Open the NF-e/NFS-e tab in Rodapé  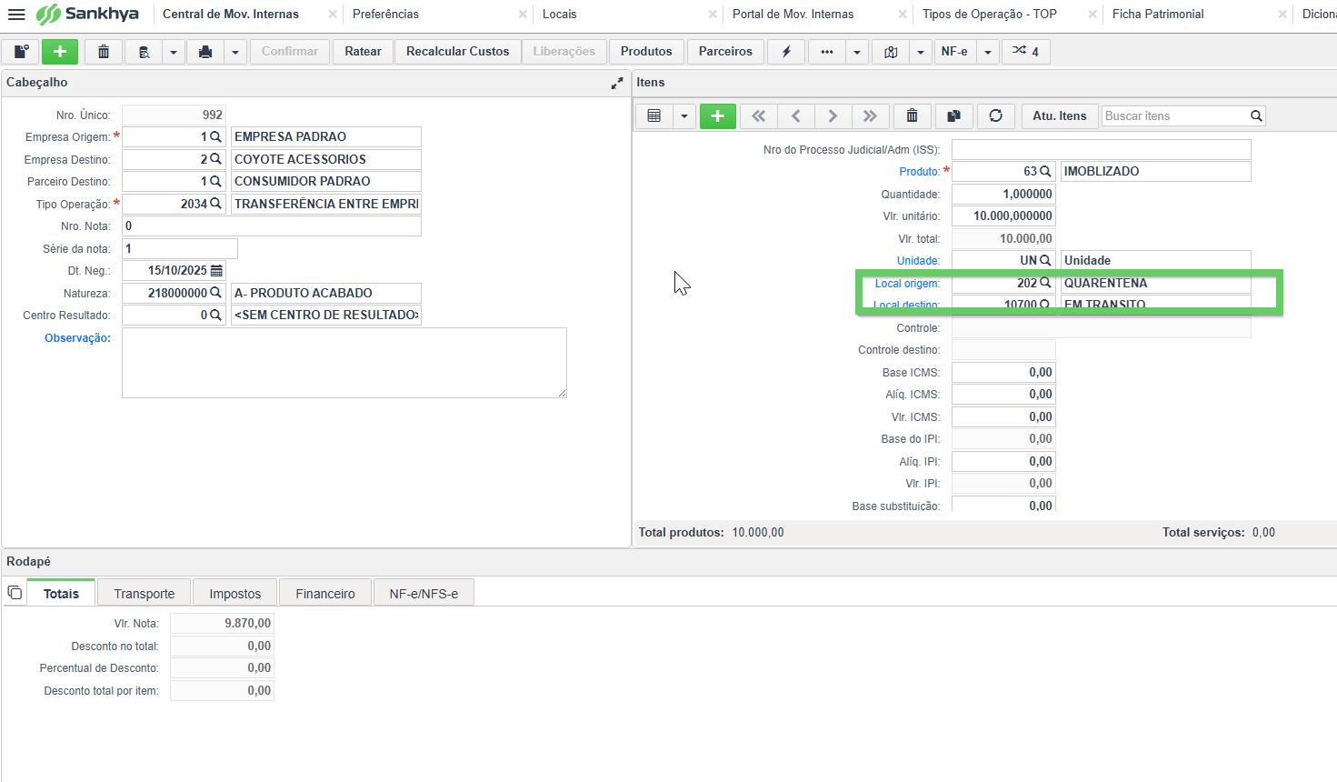(x=424, y=593)
